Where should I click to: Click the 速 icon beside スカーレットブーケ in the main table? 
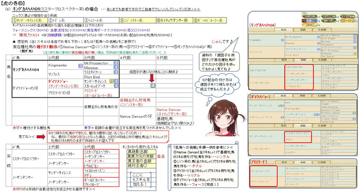pyautogui.click(x=116, y=85)
